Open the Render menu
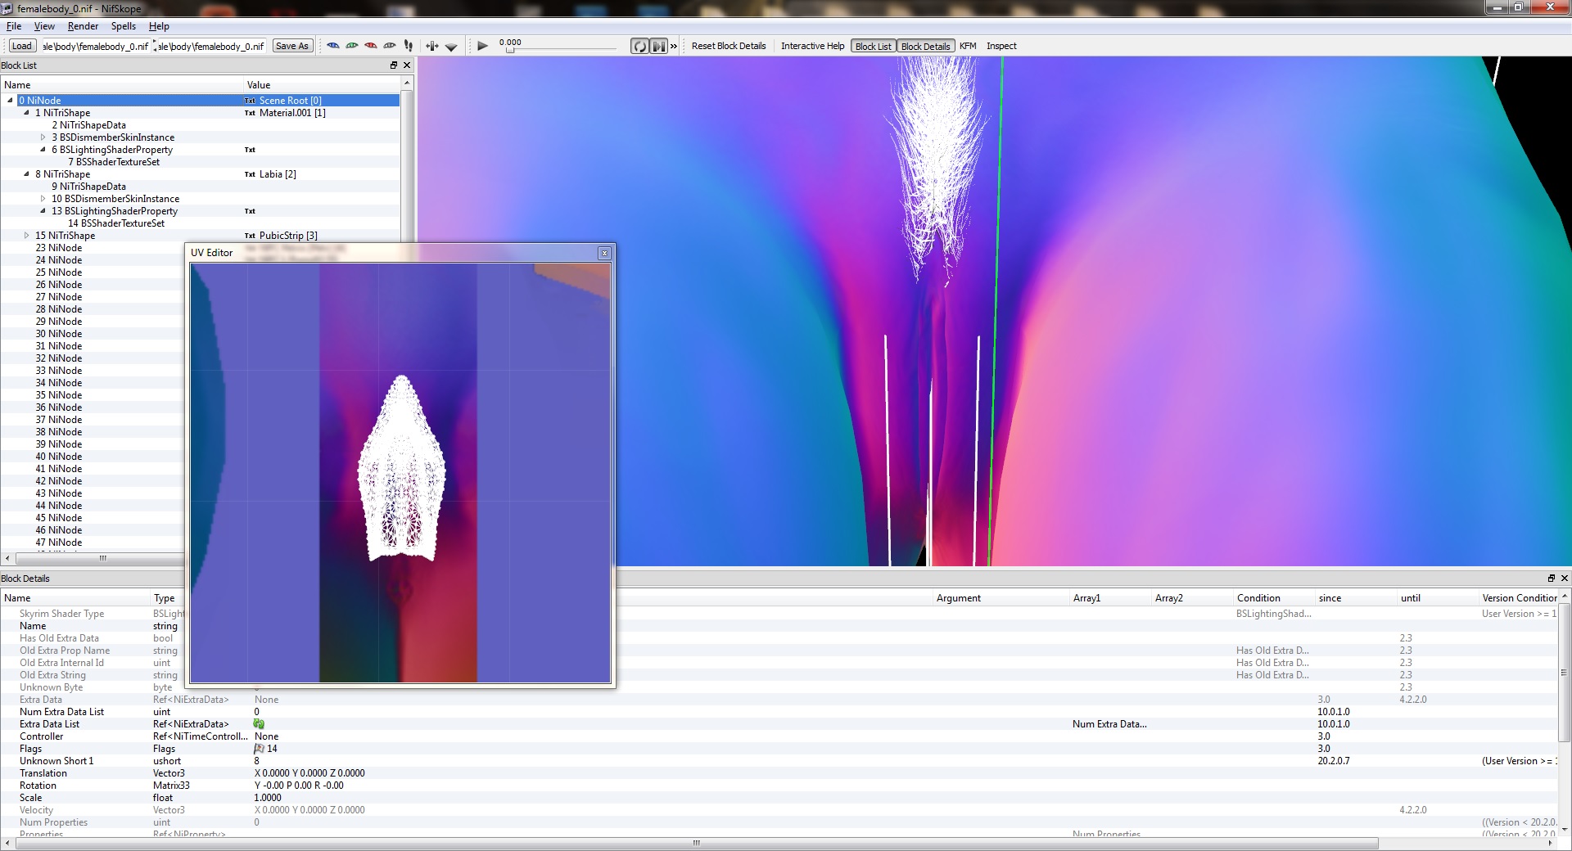 83,26
